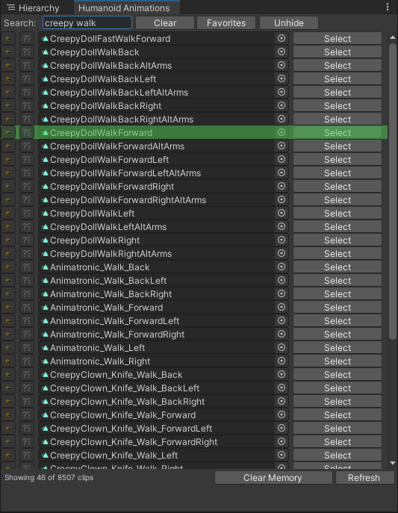Click the picker circle for Animatronic_Walk_ForwardRight

pyautogui.click(x=282, y=334)
